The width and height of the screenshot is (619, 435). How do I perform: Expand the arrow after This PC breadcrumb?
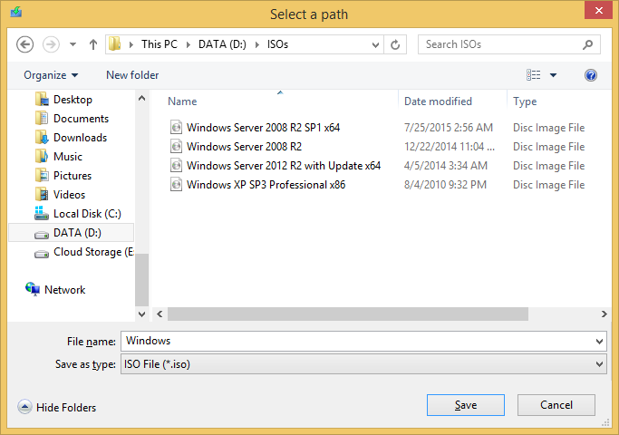pos(189,44)
